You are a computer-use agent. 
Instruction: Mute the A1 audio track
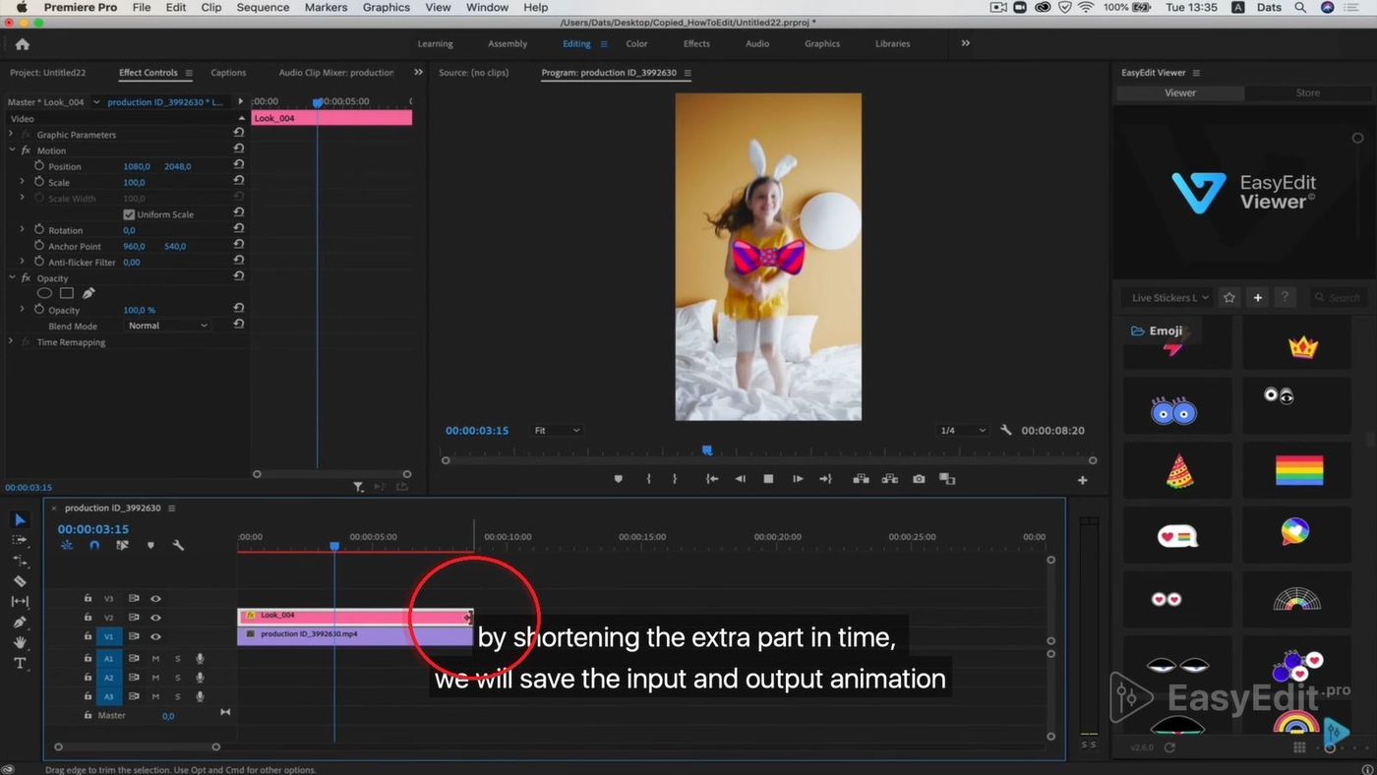[x=155, y=658]
